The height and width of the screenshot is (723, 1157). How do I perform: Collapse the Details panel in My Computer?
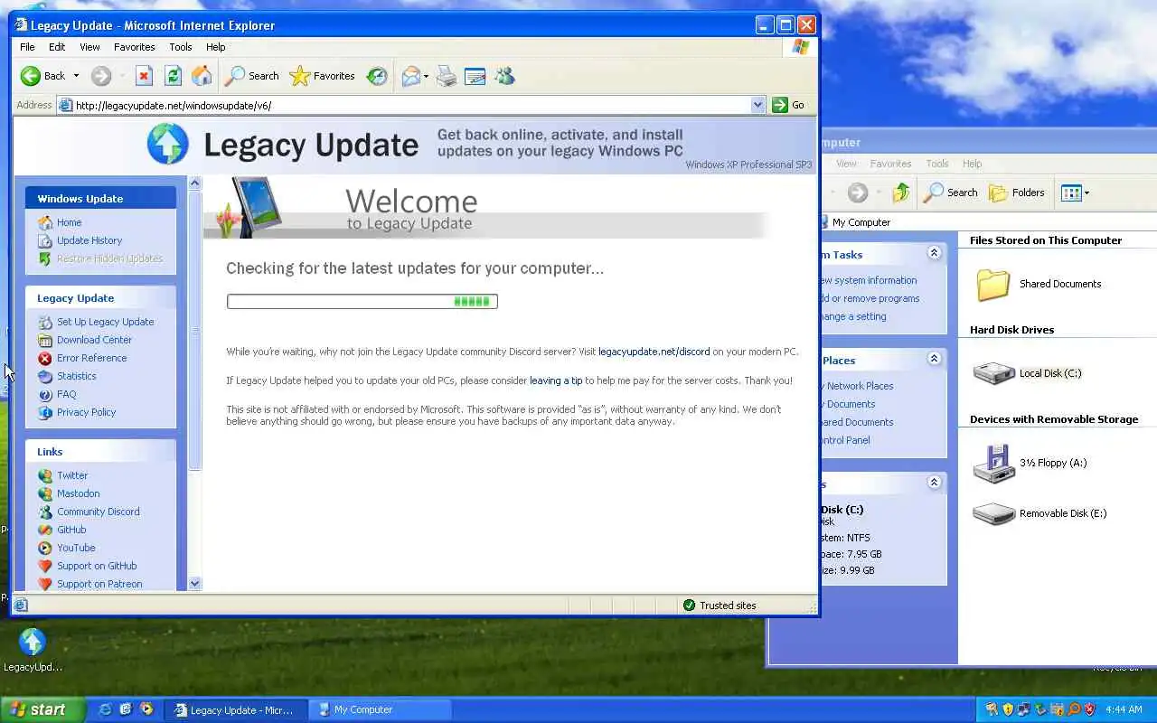934,483
